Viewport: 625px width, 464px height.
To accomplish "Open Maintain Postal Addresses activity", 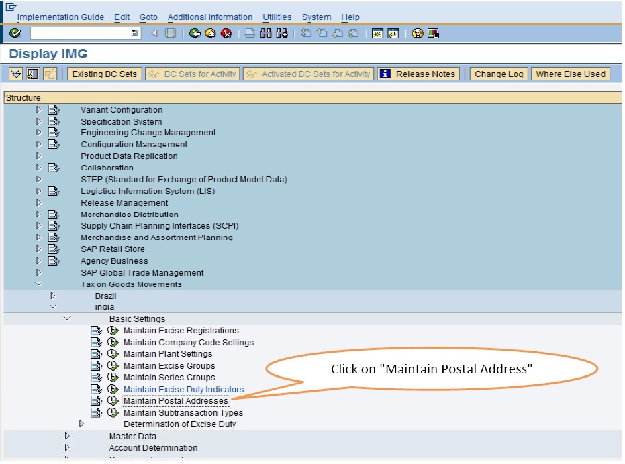I will coord(176,400).
